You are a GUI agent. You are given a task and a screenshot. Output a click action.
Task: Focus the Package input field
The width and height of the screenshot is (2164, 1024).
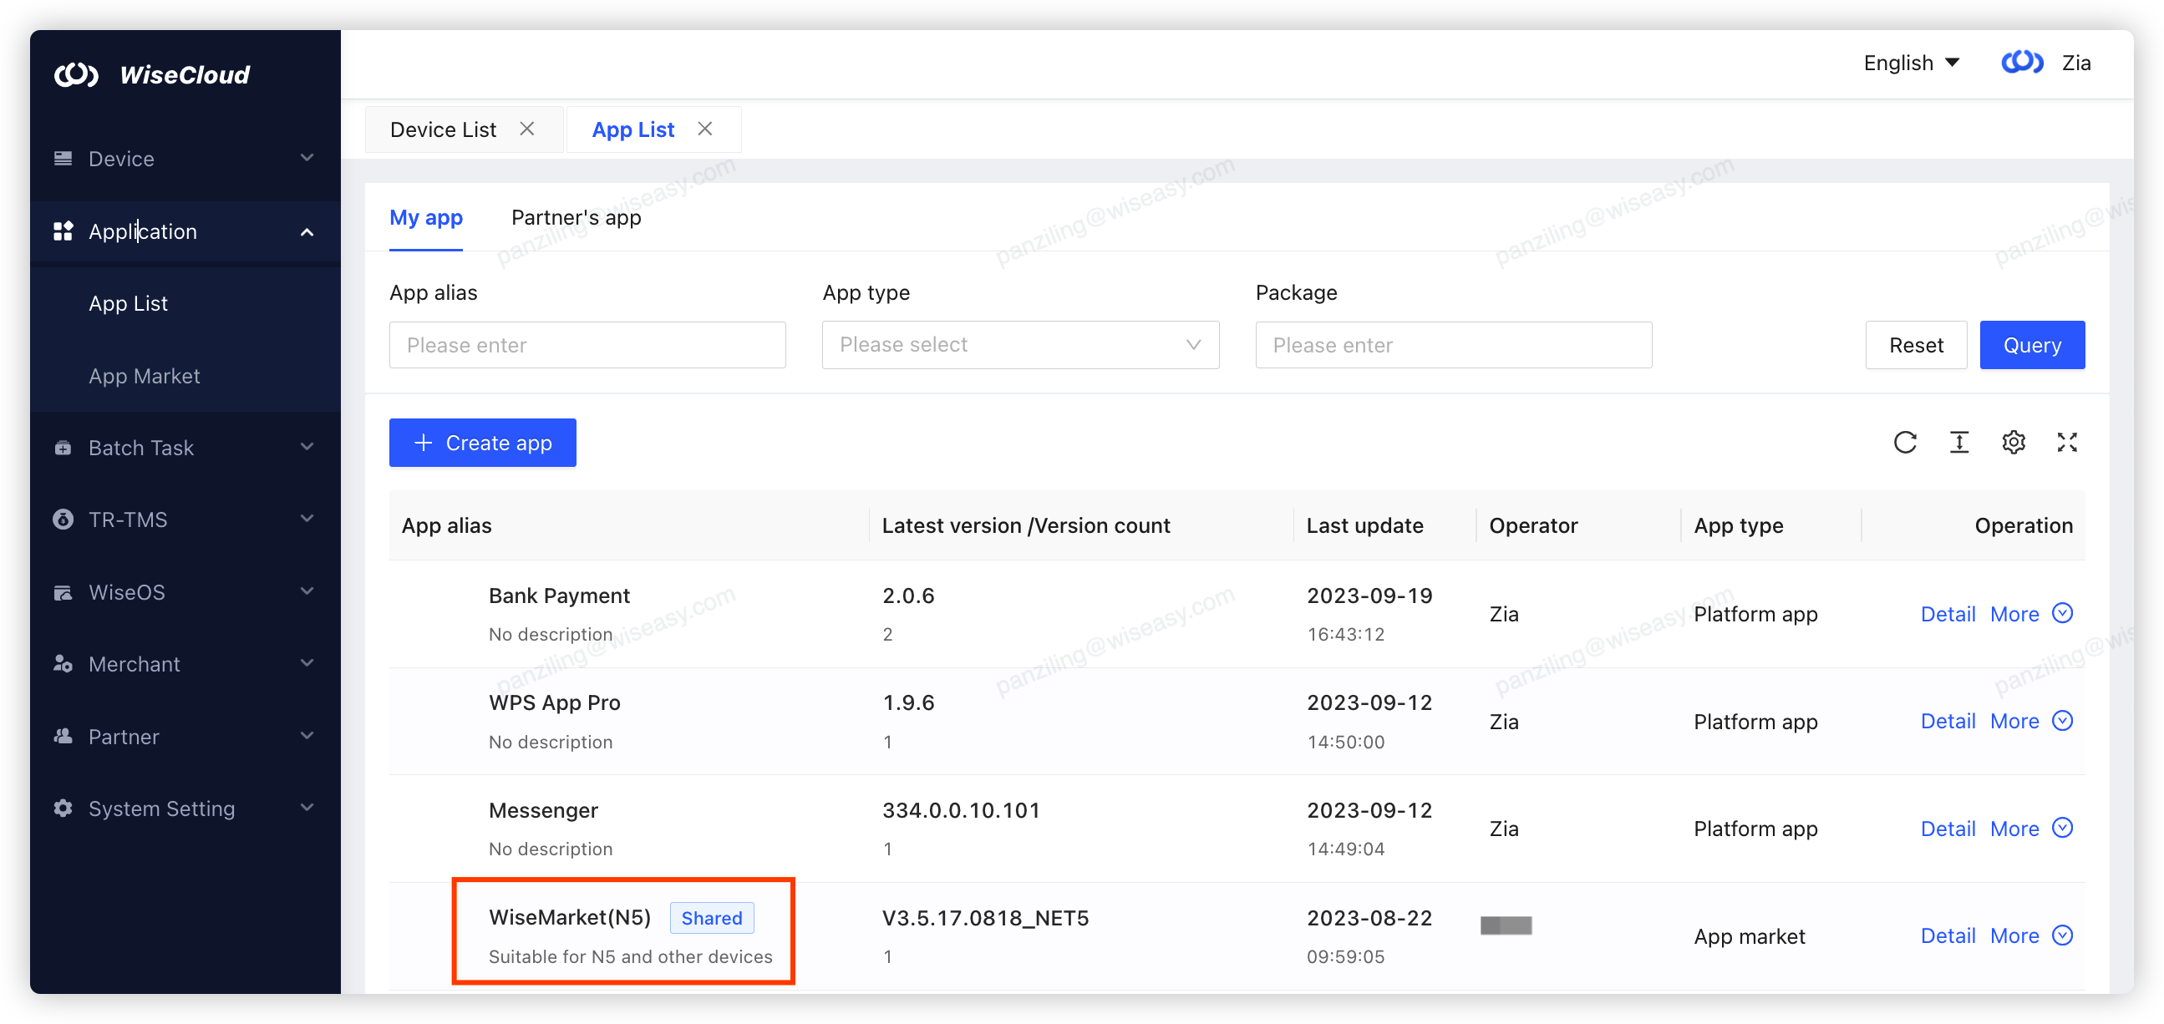coord(1452,344)
